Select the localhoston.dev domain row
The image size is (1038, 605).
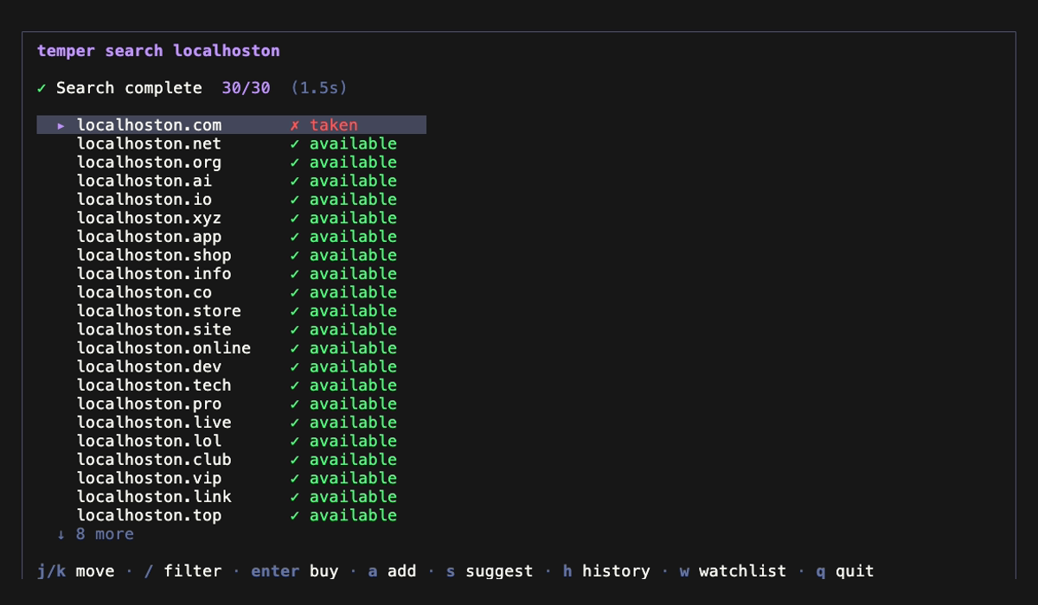coord(231,366)
